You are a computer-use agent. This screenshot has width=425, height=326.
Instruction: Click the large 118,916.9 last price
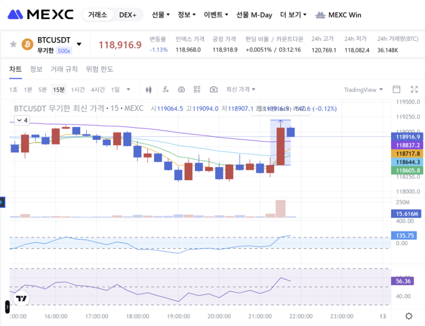pyautogui.click(x=120, y=45)
